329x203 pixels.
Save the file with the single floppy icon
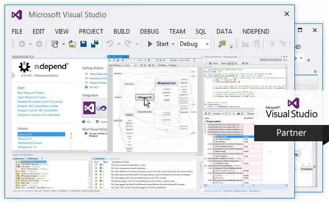84,44
